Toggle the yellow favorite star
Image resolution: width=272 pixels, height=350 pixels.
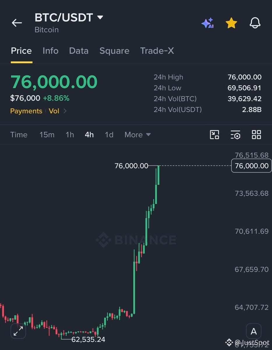point(231,23)
